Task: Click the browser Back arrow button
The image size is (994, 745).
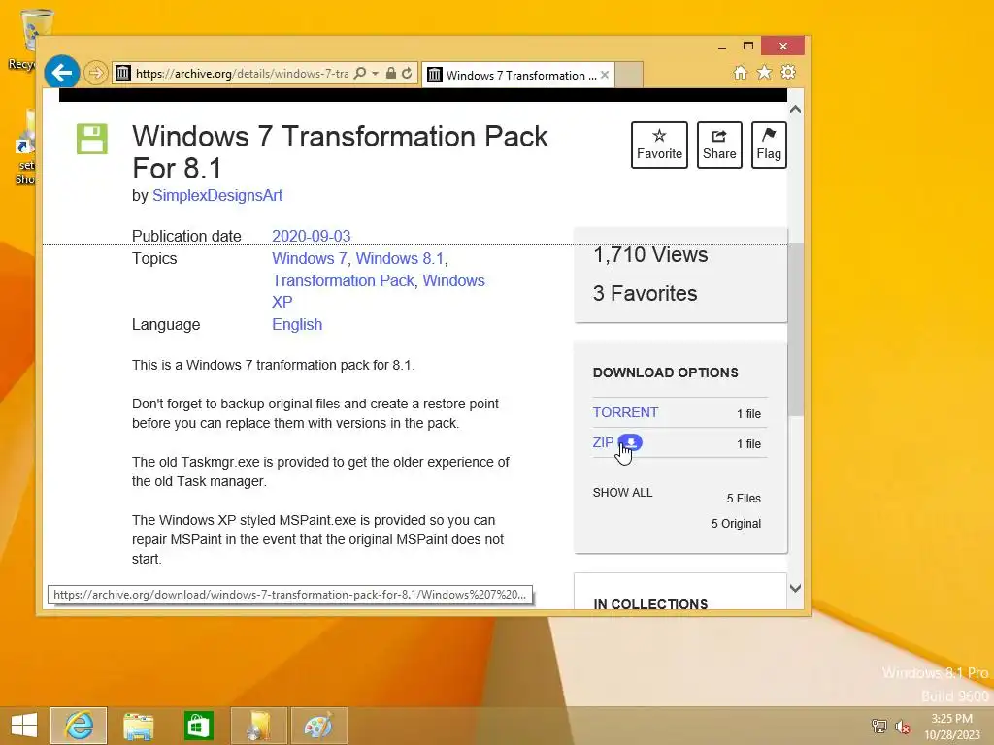Action: point(61,73)
